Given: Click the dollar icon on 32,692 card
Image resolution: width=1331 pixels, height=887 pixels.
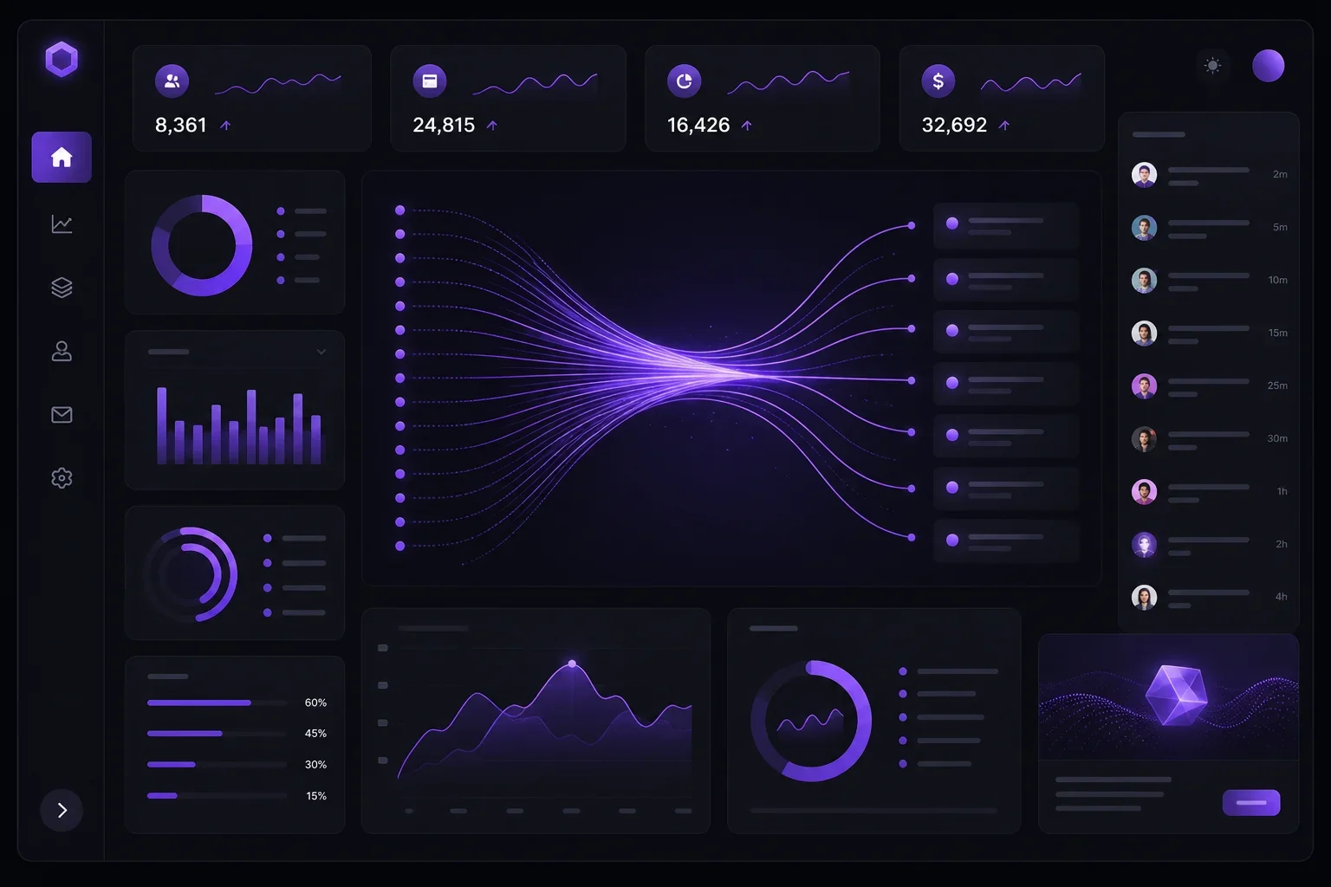Looking at the screenshot, I should 938,81.
